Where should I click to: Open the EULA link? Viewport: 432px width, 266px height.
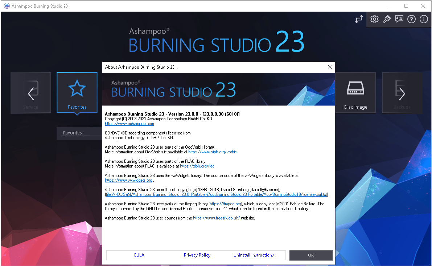[139, 255]
